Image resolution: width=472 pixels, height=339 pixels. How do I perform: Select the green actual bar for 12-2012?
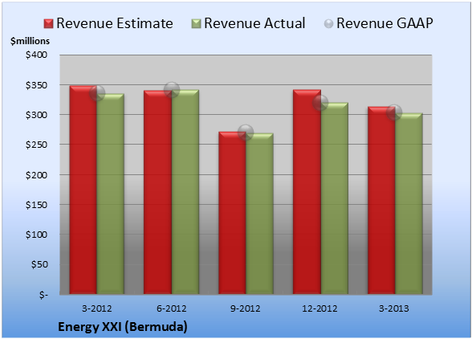(x=334, y=198)
